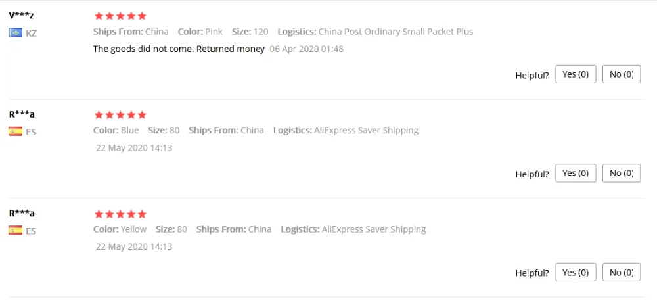
Task: Click the reviewer name V***z
Action: pos(22,15)
